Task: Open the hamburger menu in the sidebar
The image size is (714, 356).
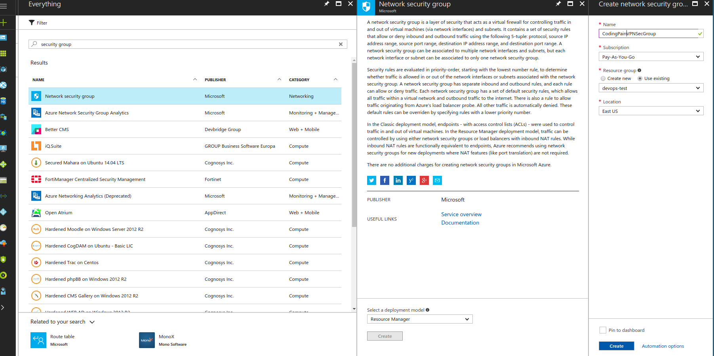Action: click(4, 6)
